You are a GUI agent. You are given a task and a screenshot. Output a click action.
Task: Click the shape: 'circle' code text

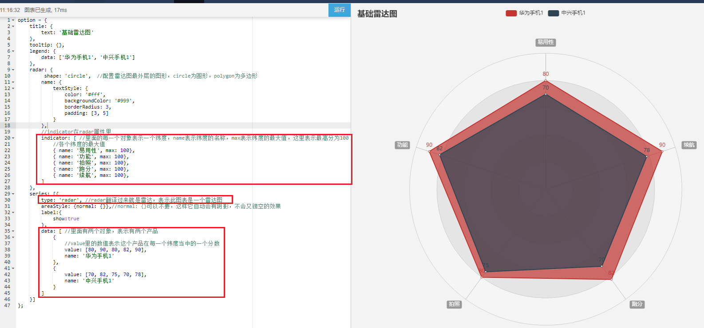click(67, 76)
